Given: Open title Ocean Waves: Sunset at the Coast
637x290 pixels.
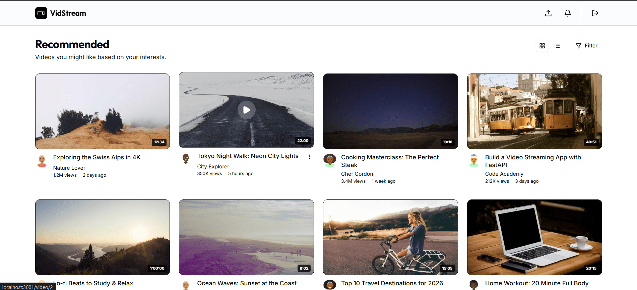Looking at the screenshot, I should [x=247, y=283].
